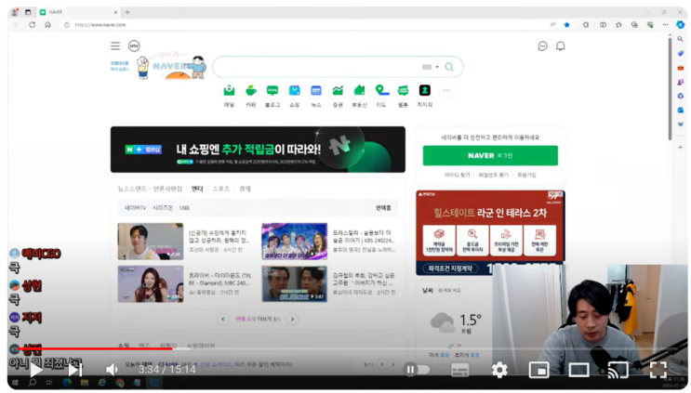The image size is (691, 393).
Task: Open the read aloud icon in address bar
Action: click(552, 25)
